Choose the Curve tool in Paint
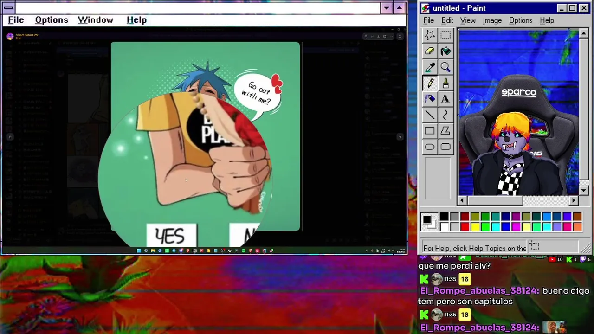 [445, 115]
